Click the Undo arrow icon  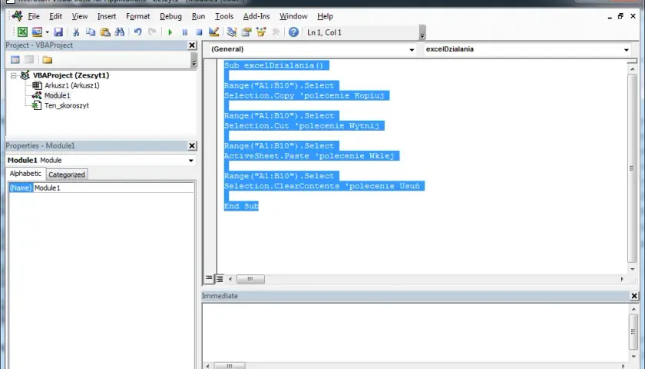137,32
